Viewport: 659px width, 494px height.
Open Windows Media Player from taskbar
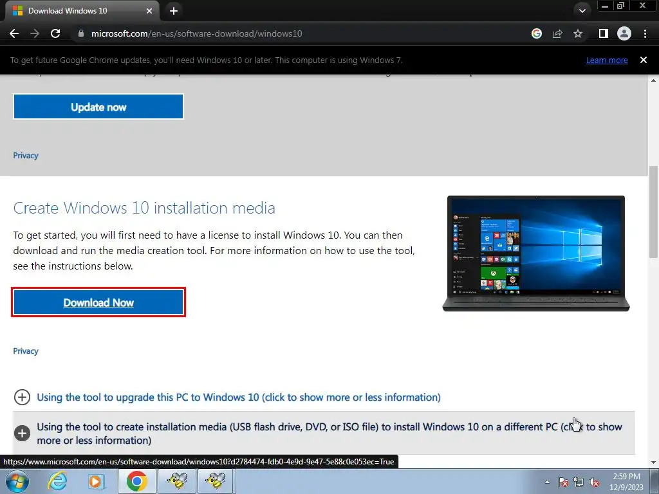click(96, 481)
